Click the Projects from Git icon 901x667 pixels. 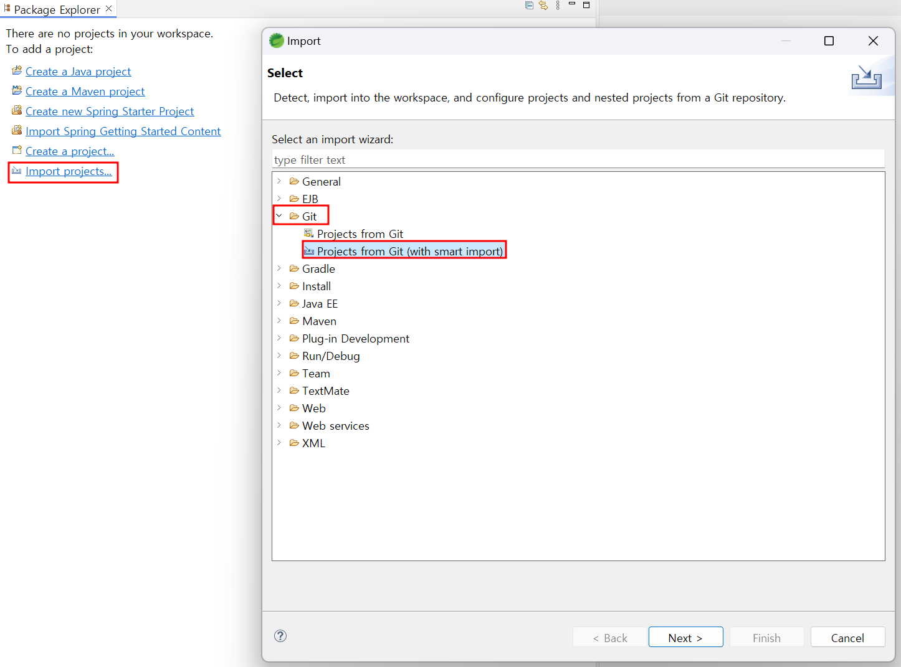pos(308,234)
